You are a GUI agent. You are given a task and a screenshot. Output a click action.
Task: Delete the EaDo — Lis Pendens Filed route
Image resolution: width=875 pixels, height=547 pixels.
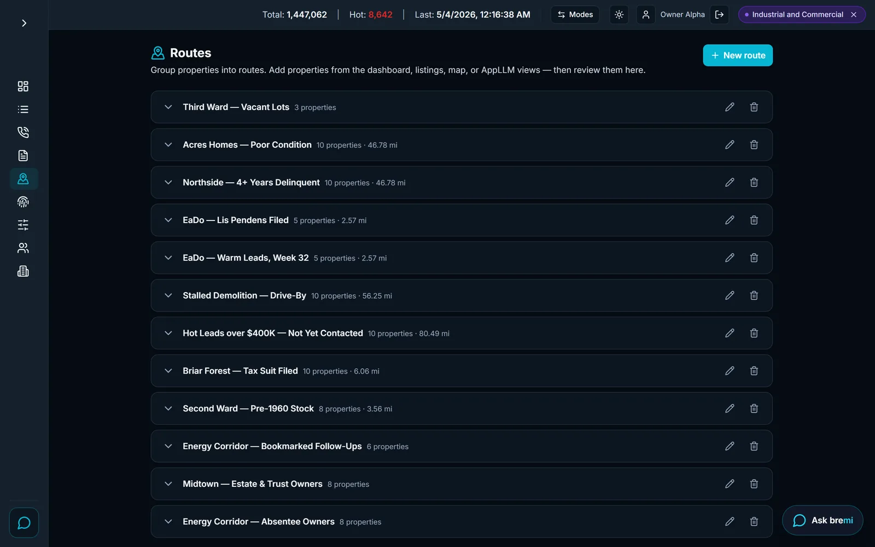point(754,220)
